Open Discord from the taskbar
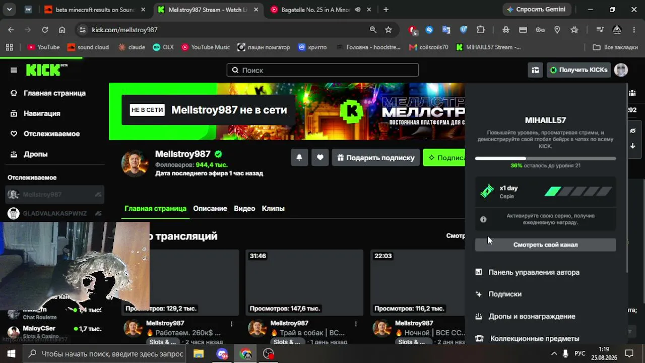645x363 pixels. (222, 354)
